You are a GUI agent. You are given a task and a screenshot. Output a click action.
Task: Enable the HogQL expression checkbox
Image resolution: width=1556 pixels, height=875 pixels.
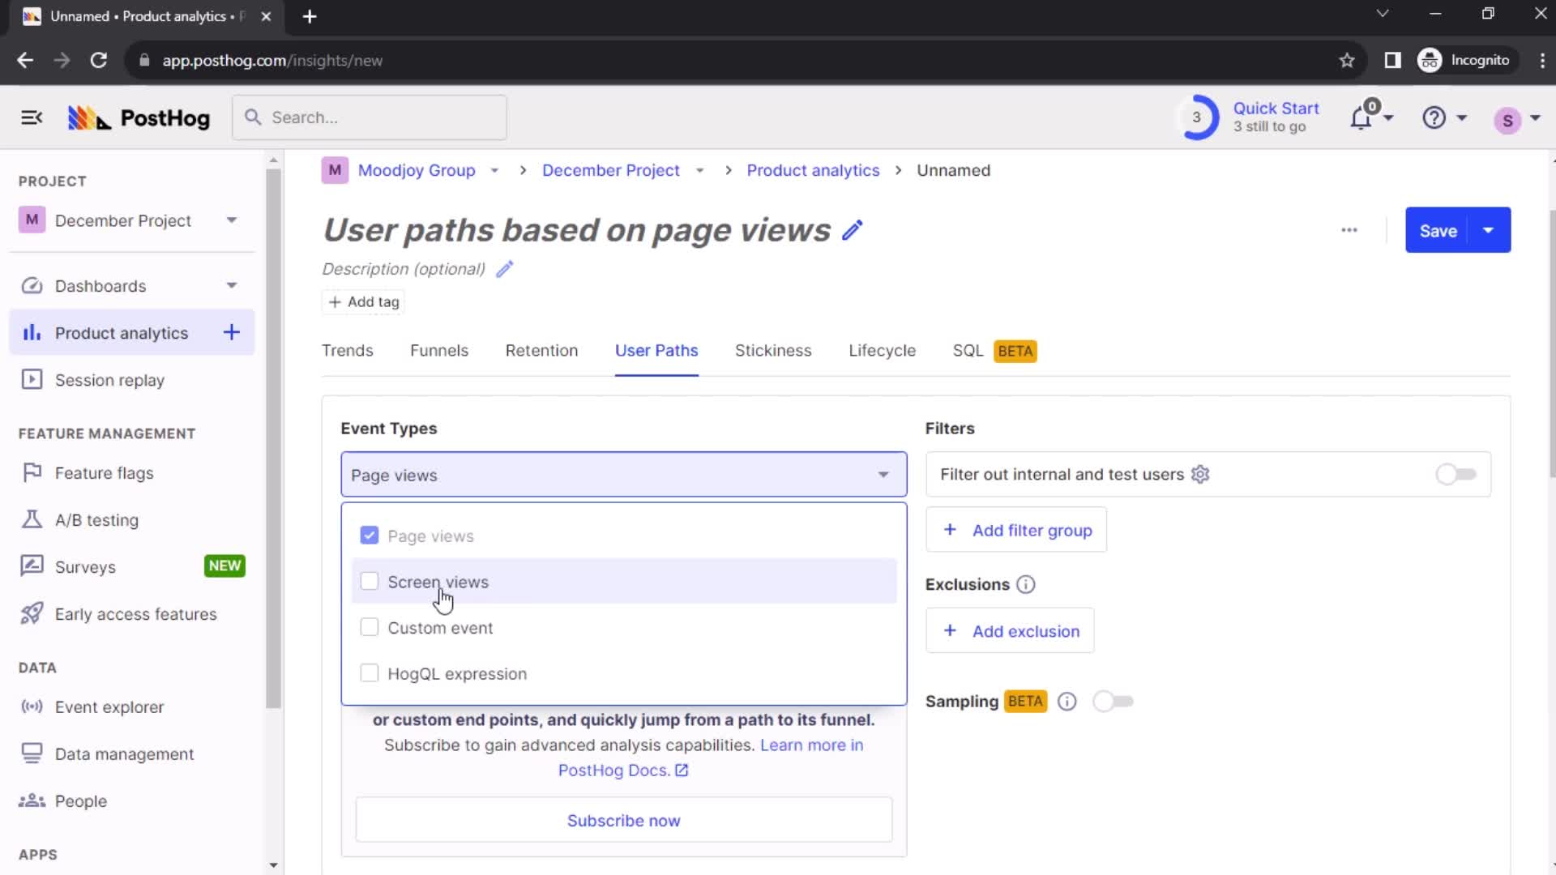369,673
